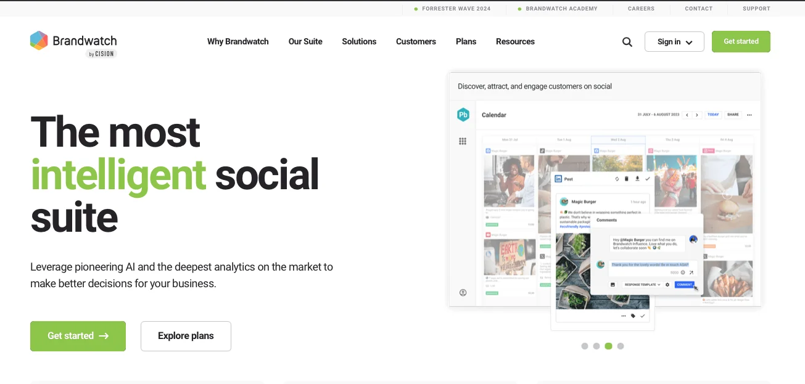Click the green word "intelligent" in headline
Viewport: 805px width, 384px height.
pyautogui.click(x=118, y=174)
